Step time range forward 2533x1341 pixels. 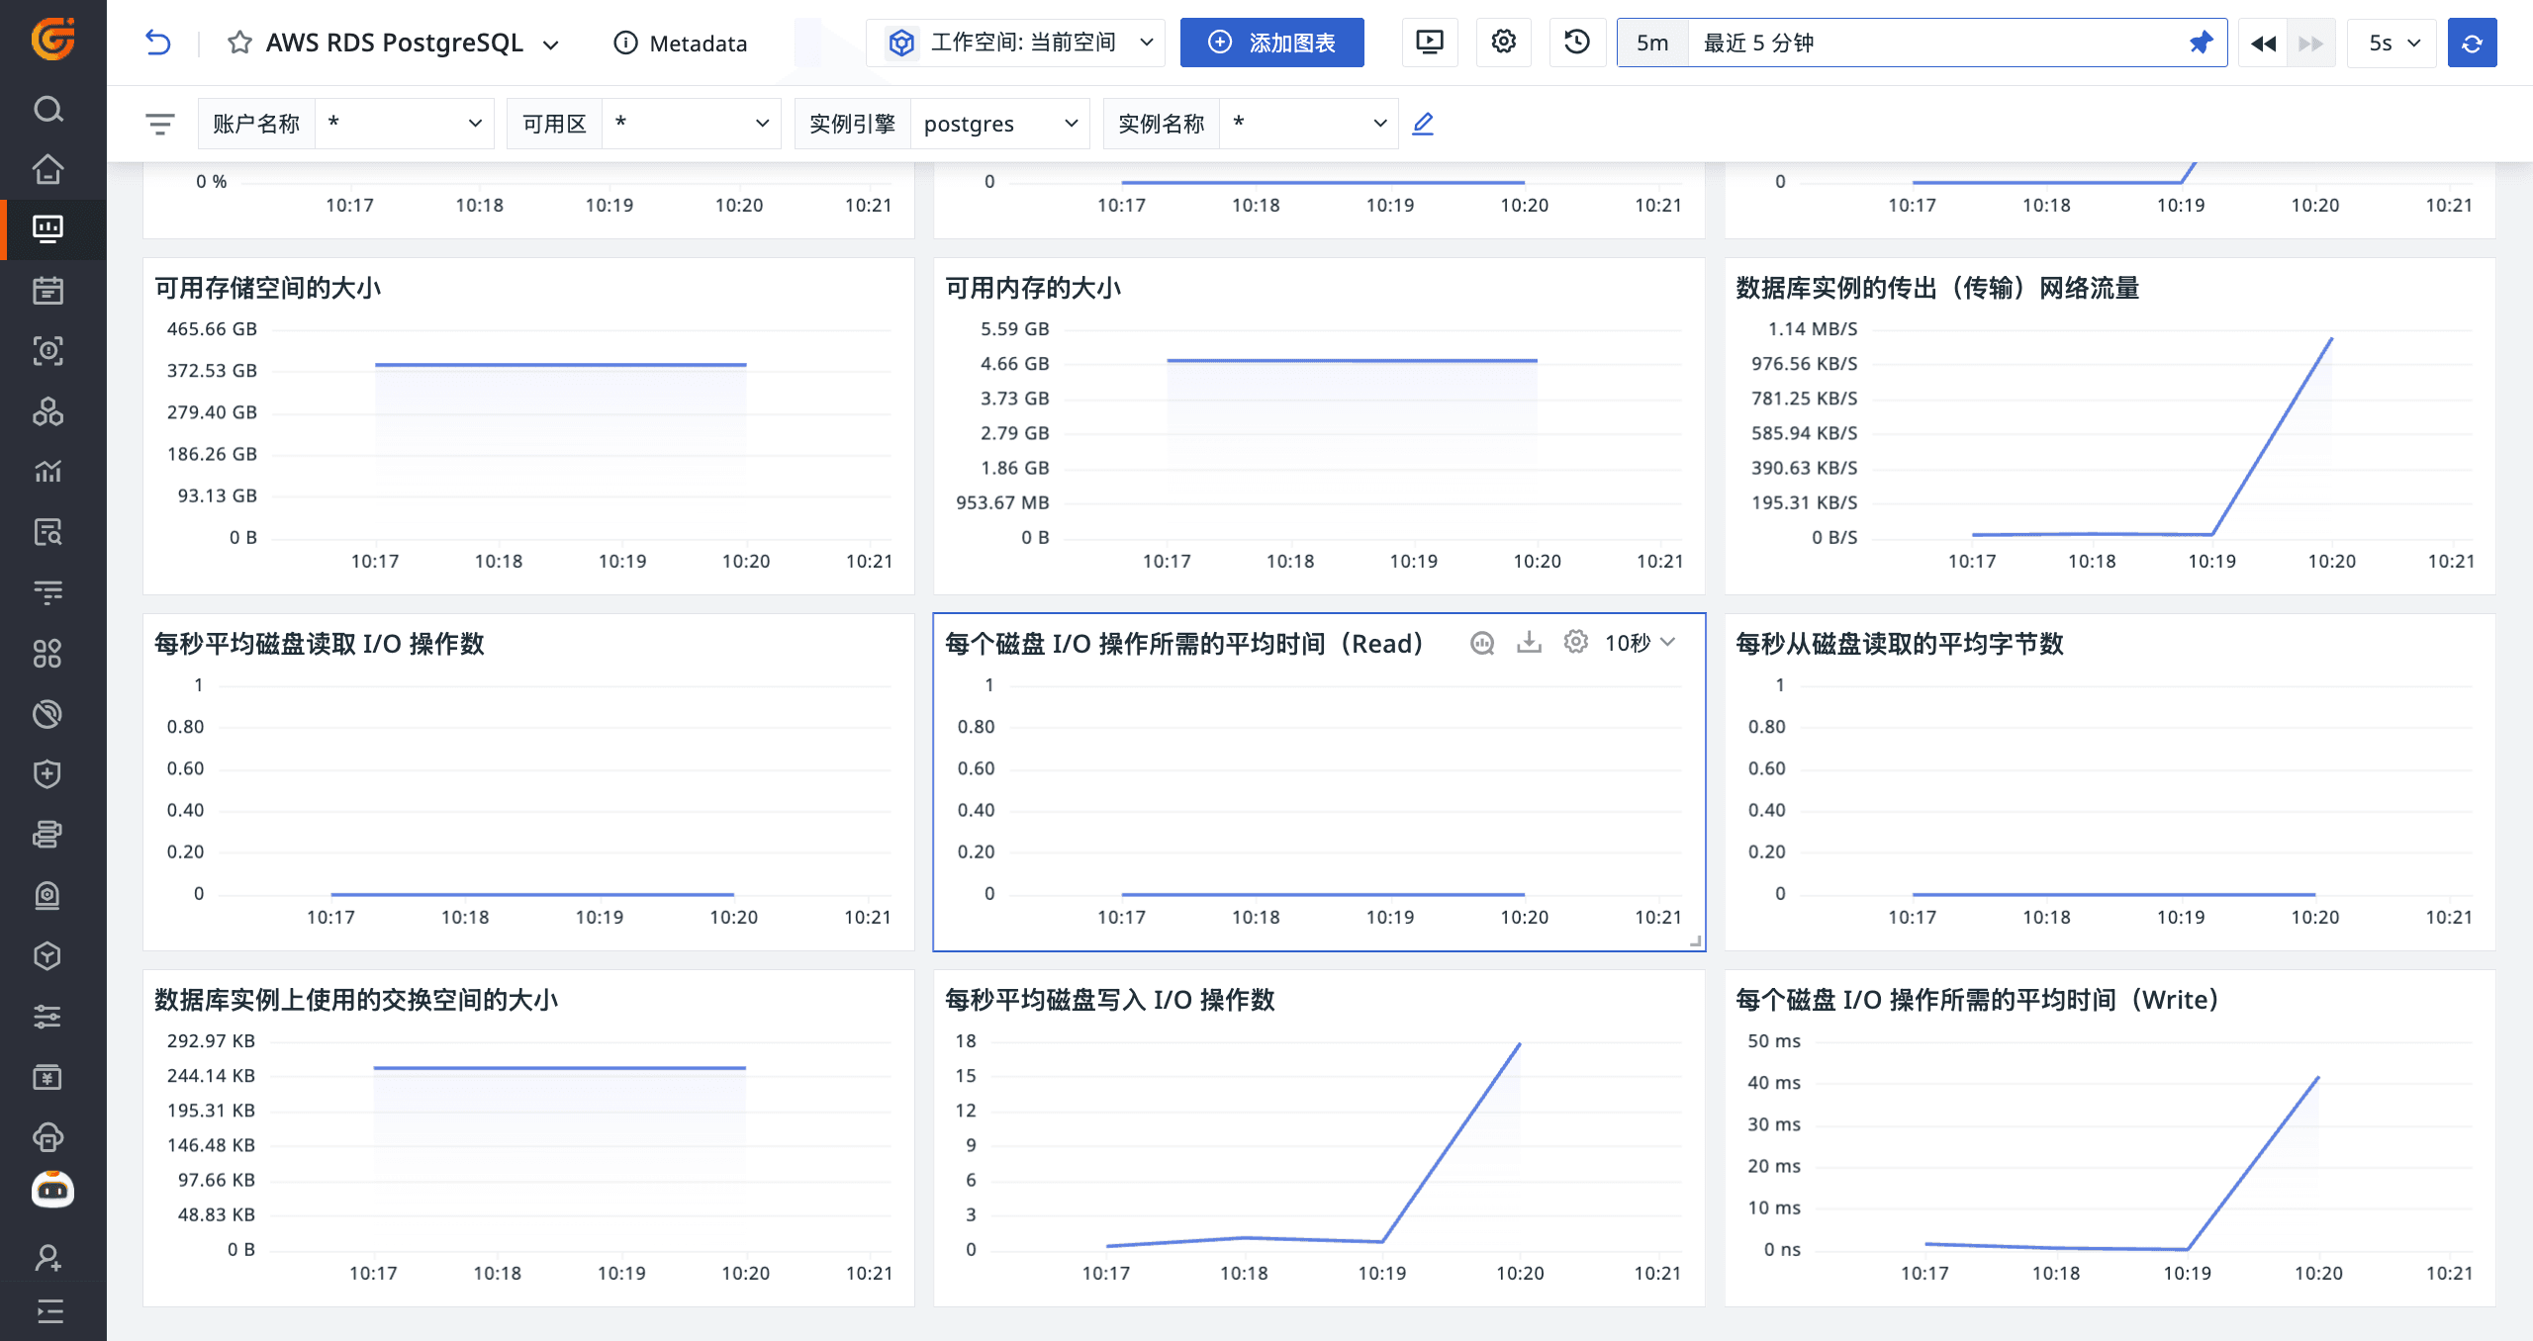coord(2310,43)
